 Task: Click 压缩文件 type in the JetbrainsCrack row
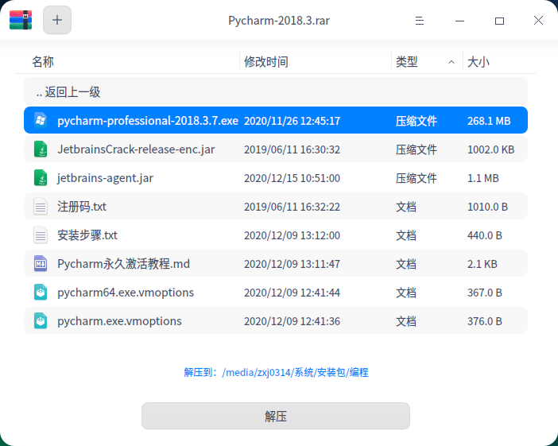click(x=417, y=149)
